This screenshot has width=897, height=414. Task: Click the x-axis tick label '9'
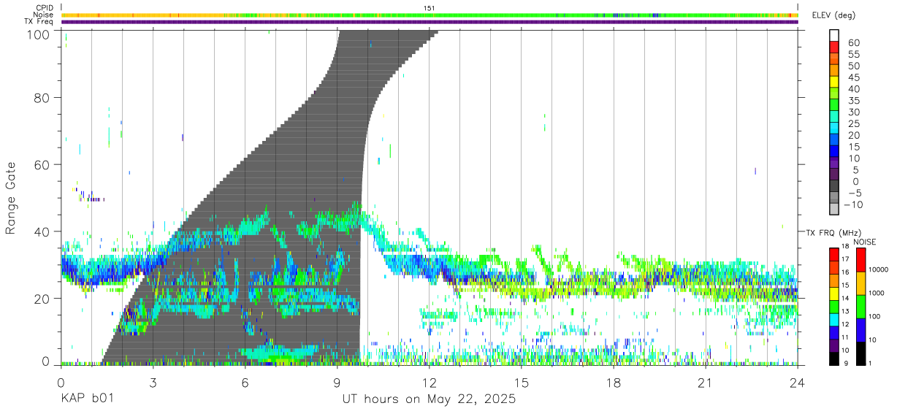pyautogui.click(x=337, y=383)
